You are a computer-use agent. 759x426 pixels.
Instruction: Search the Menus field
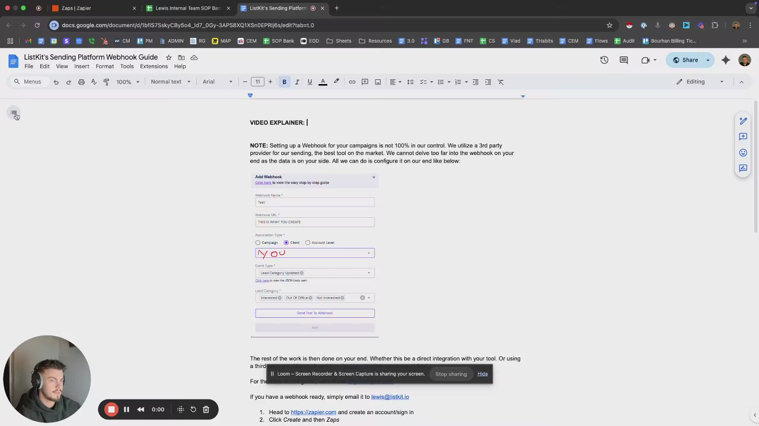point(28,82)
